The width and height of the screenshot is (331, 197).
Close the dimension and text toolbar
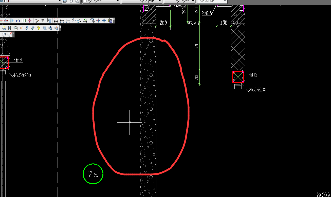(x=114, y=19)
